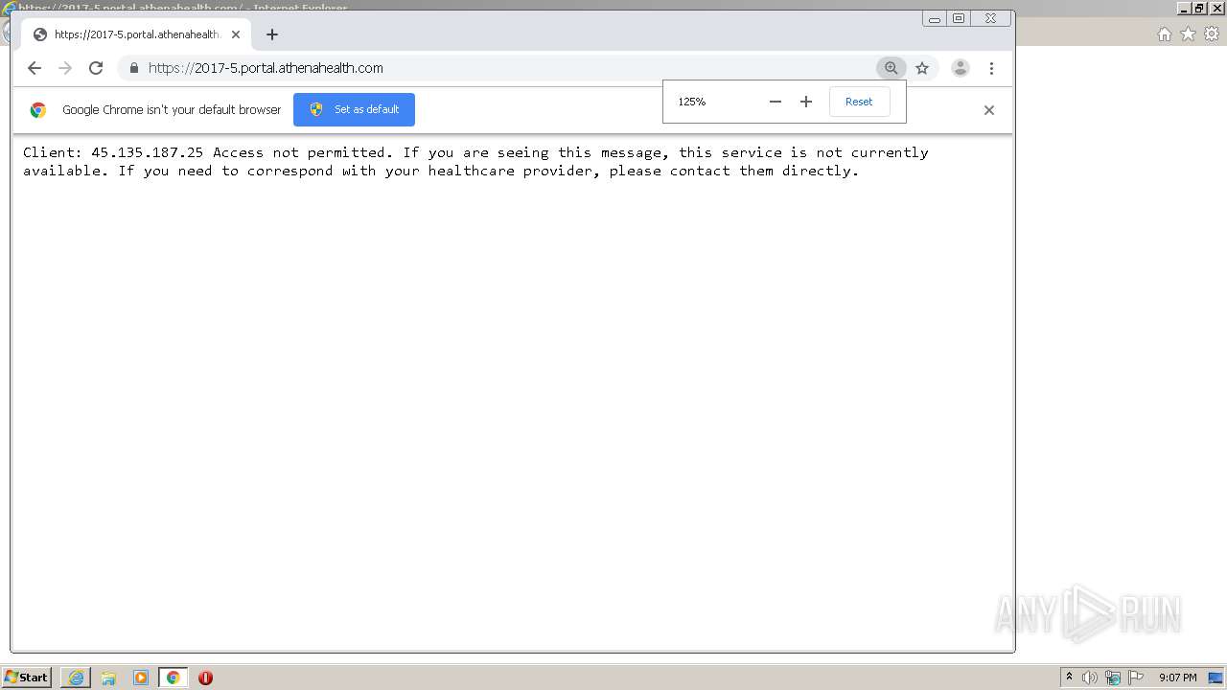Viewport: 1227px width, 690px height.
Task: Open Internet Explorer Home icon
Action: (x=1164, y=34)
